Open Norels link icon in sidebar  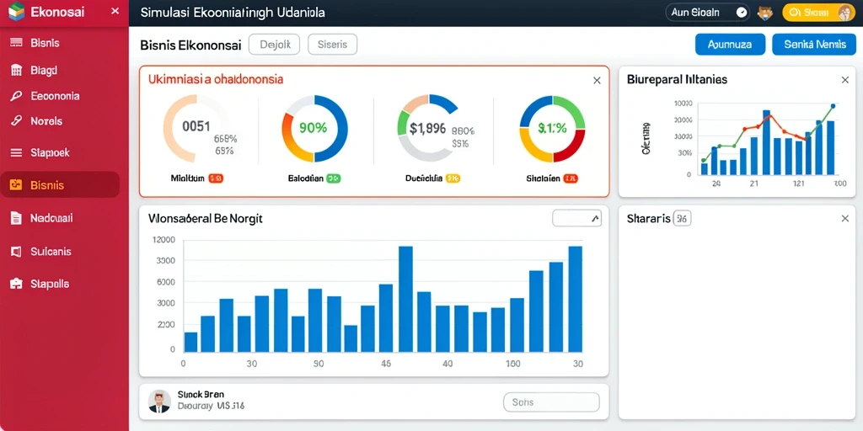[x=16, y=121]
